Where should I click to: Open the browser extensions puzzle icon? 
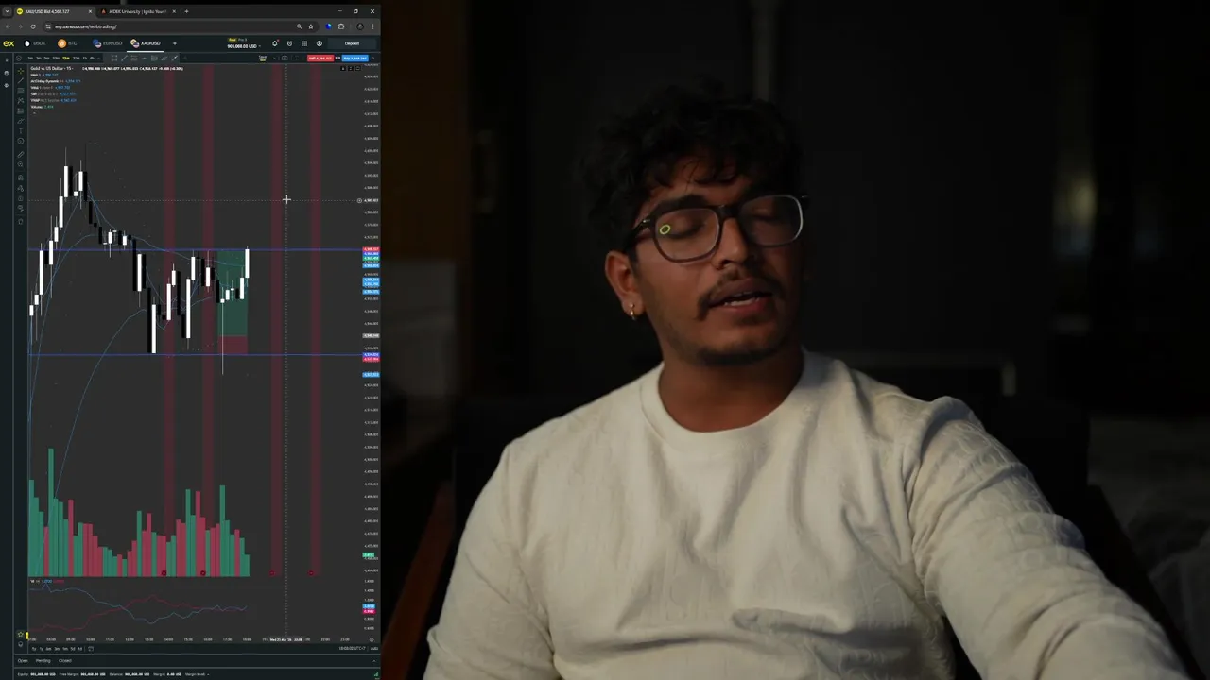click(341, 26)
